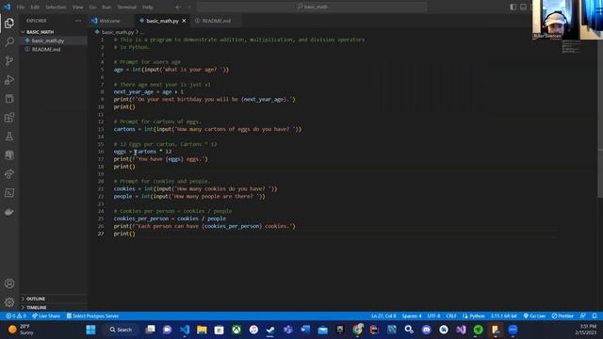The image size is (603, 339).
Task: Open the Search view in the activity bar
Action: pyautogui.click(x=9, y=41)
